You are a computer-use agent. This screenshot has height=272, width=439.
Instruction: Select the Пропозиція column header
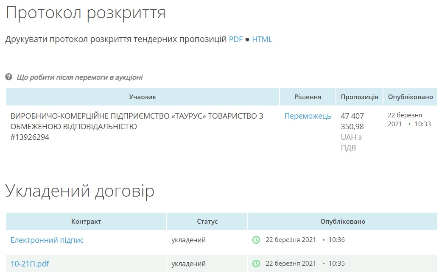(x=360, y=97)
